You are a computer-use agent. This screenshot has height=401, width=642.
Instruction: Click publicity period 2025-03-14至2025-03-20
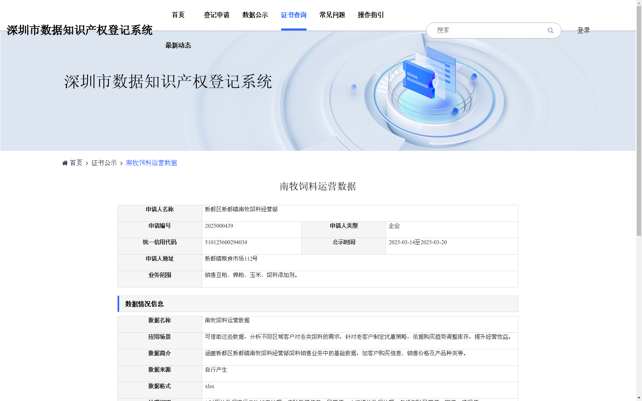coord(418,242)
